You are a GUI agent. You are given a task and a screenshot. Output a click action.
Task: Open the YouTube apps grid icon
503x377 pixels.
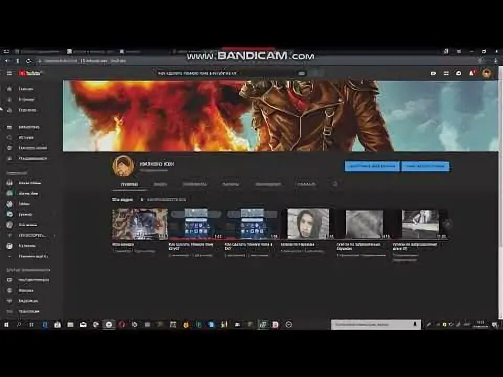(x=446, y=73)
